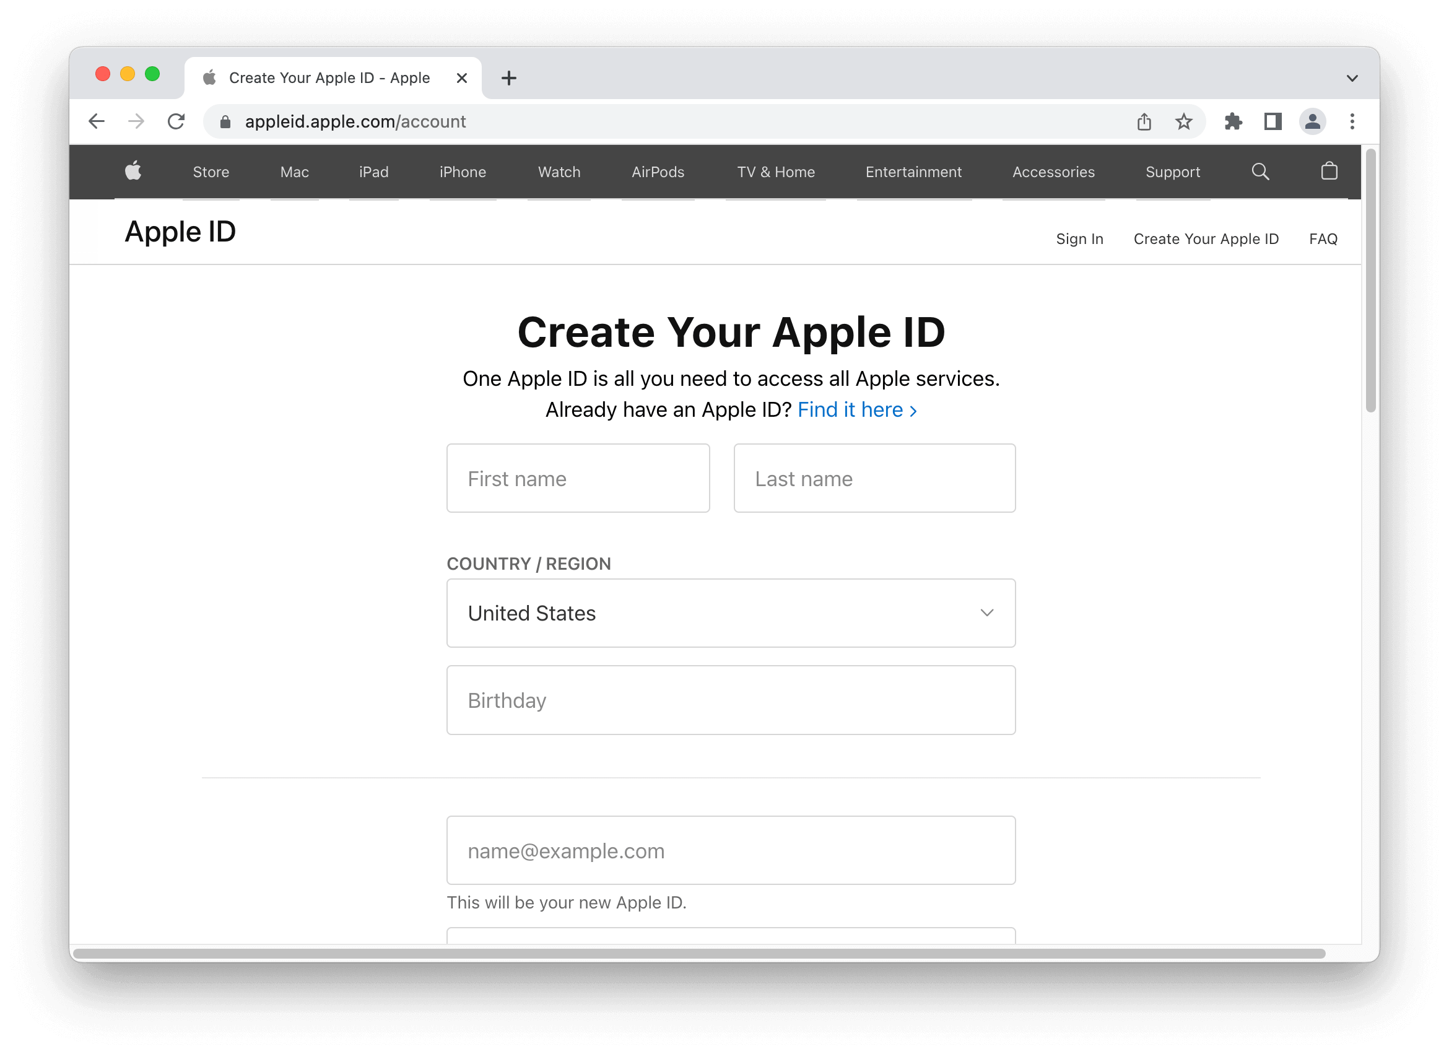Click the horizontal scrollbar at bottom
Screen dimensions: 1449x1054
(700, 954)
